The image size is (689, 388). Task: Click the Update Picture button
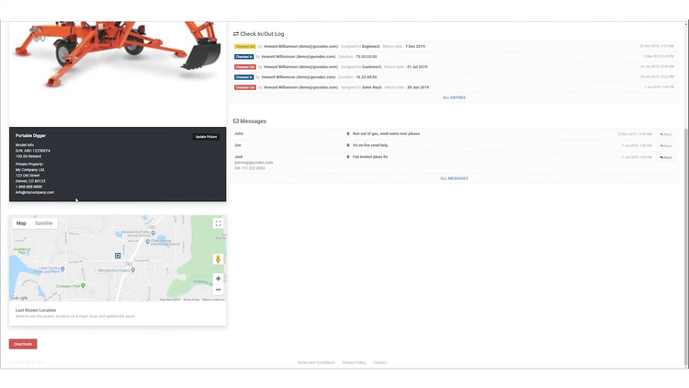pos(206,137)
